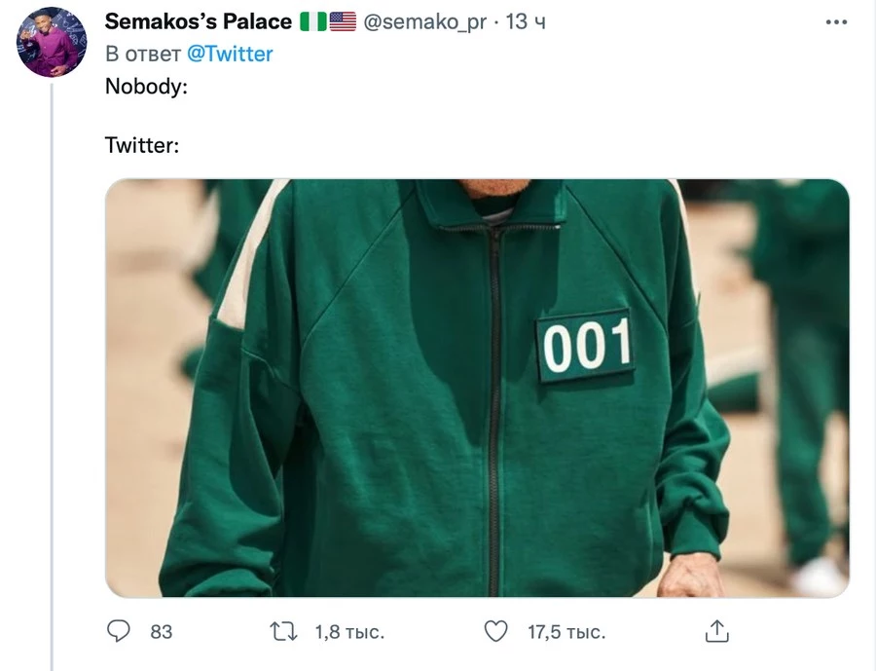Click the retweet arrows icon
This screenshot has height=671, width=876.
(283, 632)
